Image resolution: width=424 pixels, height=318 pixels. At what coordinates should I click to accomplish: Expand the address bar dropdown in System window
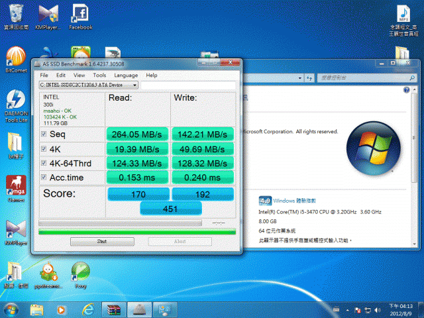pos(300,78)
